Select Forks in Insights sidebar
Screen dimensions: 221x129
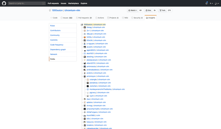coord(63,59)
